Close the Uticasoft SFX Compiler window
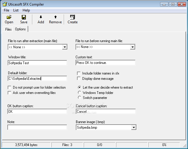The width and height of the screenshot is (188, 149). [182, 4]
